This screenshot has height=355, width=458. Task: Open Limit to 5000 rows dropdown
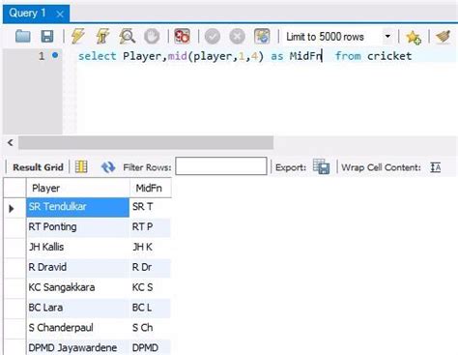[387, 37]
